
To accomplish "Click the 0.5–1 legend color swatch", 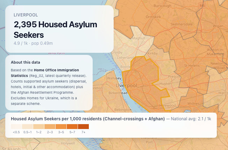I will coord(28,127).
